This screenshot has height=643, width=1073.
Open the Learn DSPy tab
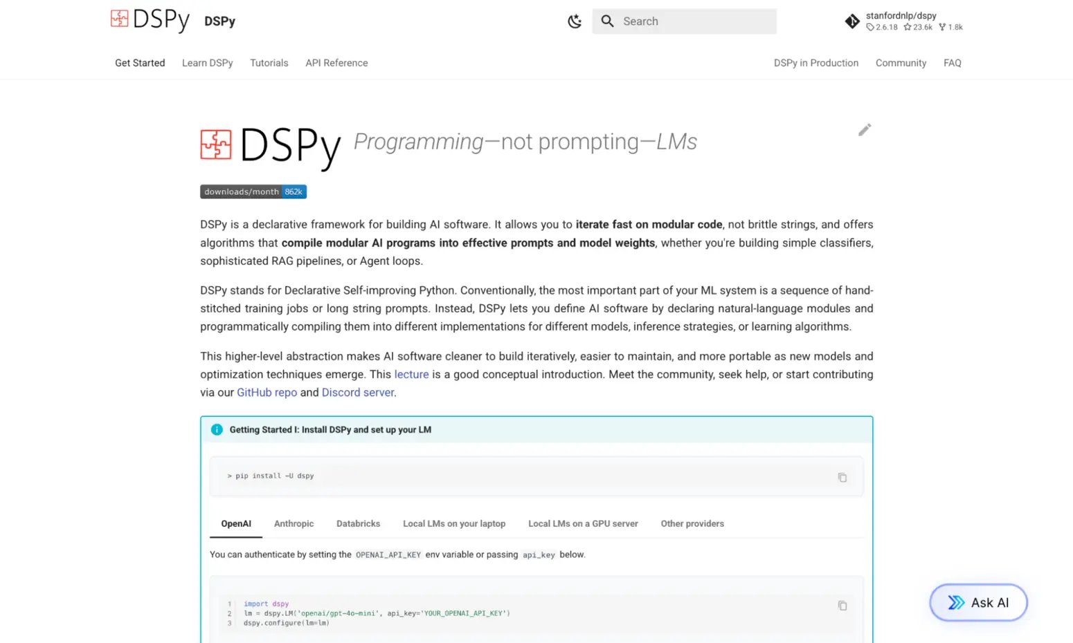pos(207,63)
